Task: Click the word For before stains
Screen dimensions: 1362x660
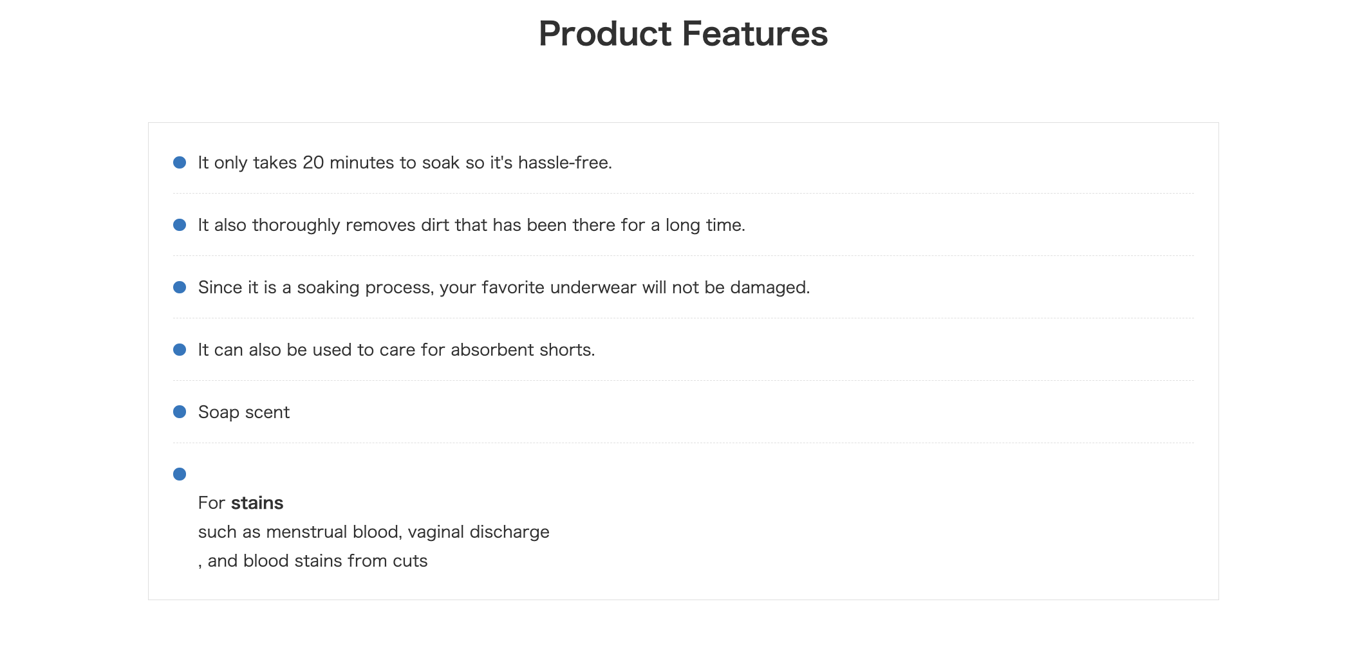Action: tap(212, 503)
